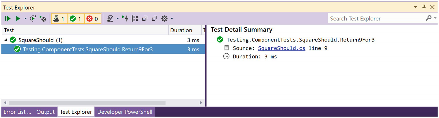
Task: Click the Run selected tests play button
Action: [18, 19]
